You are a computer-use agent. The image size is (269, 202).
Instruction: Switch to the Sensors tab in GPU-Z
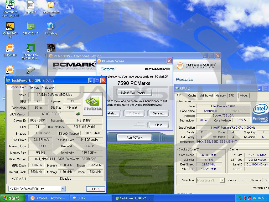[x=34, y=87]
